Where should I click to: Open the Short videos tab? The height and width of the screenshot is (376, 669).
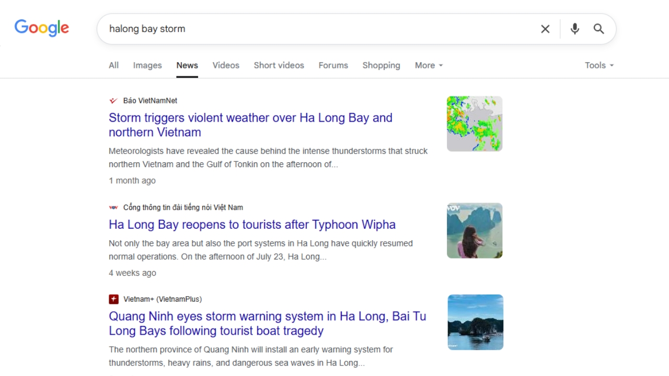[279, 65]
